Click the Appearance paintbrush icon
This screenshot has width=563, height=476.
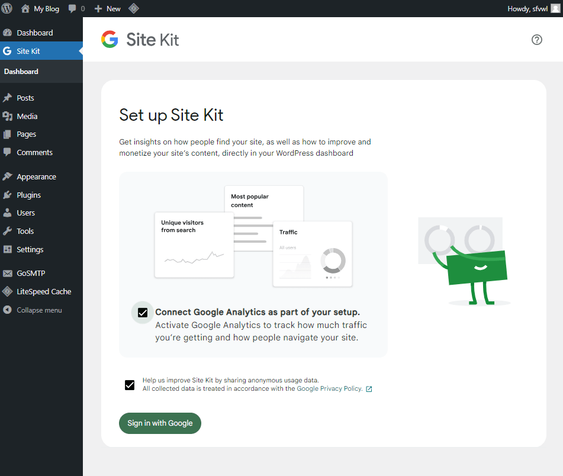point(7,176)
